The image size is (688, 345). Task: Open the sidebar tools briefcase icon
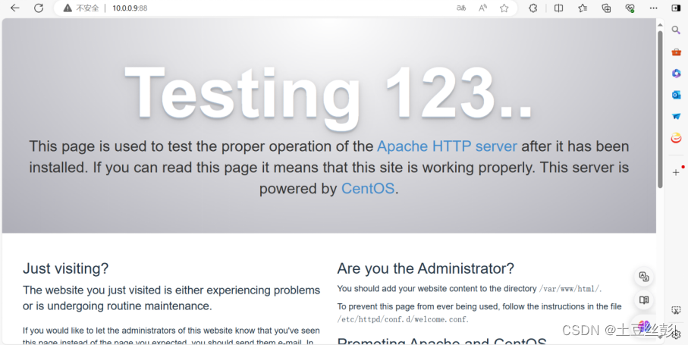(x=676, y=52)
